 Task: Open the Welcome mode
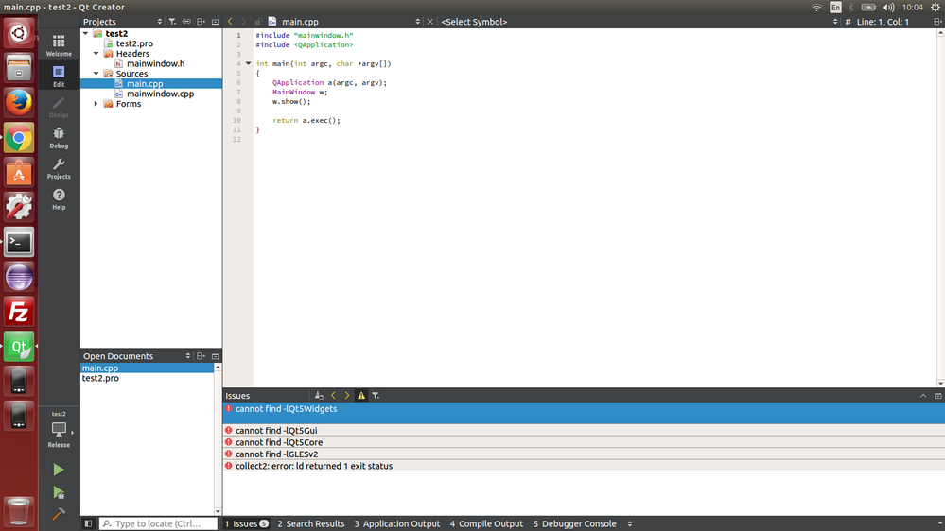59,45
